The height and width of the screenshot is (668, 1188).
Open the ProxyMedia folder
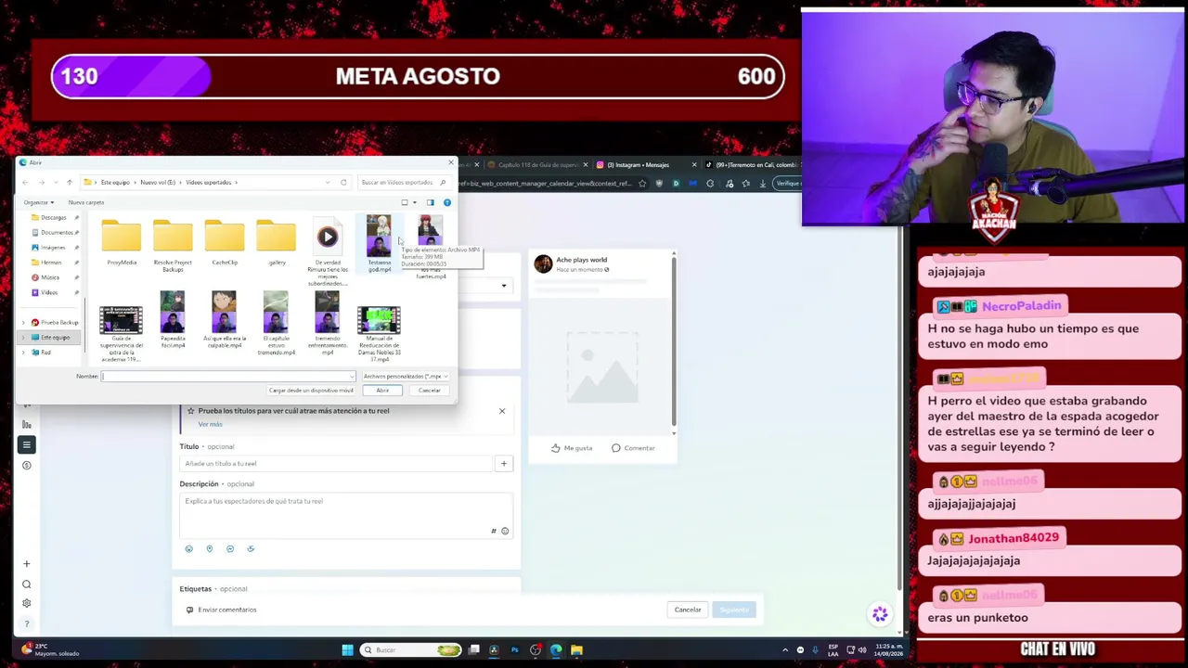pyautogui.click(x=122, y=241)
